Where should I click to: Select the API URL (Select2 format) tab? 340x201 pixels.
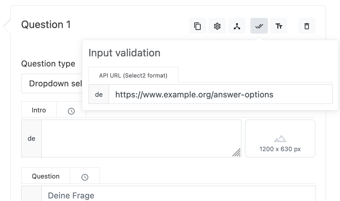point(133,76)
